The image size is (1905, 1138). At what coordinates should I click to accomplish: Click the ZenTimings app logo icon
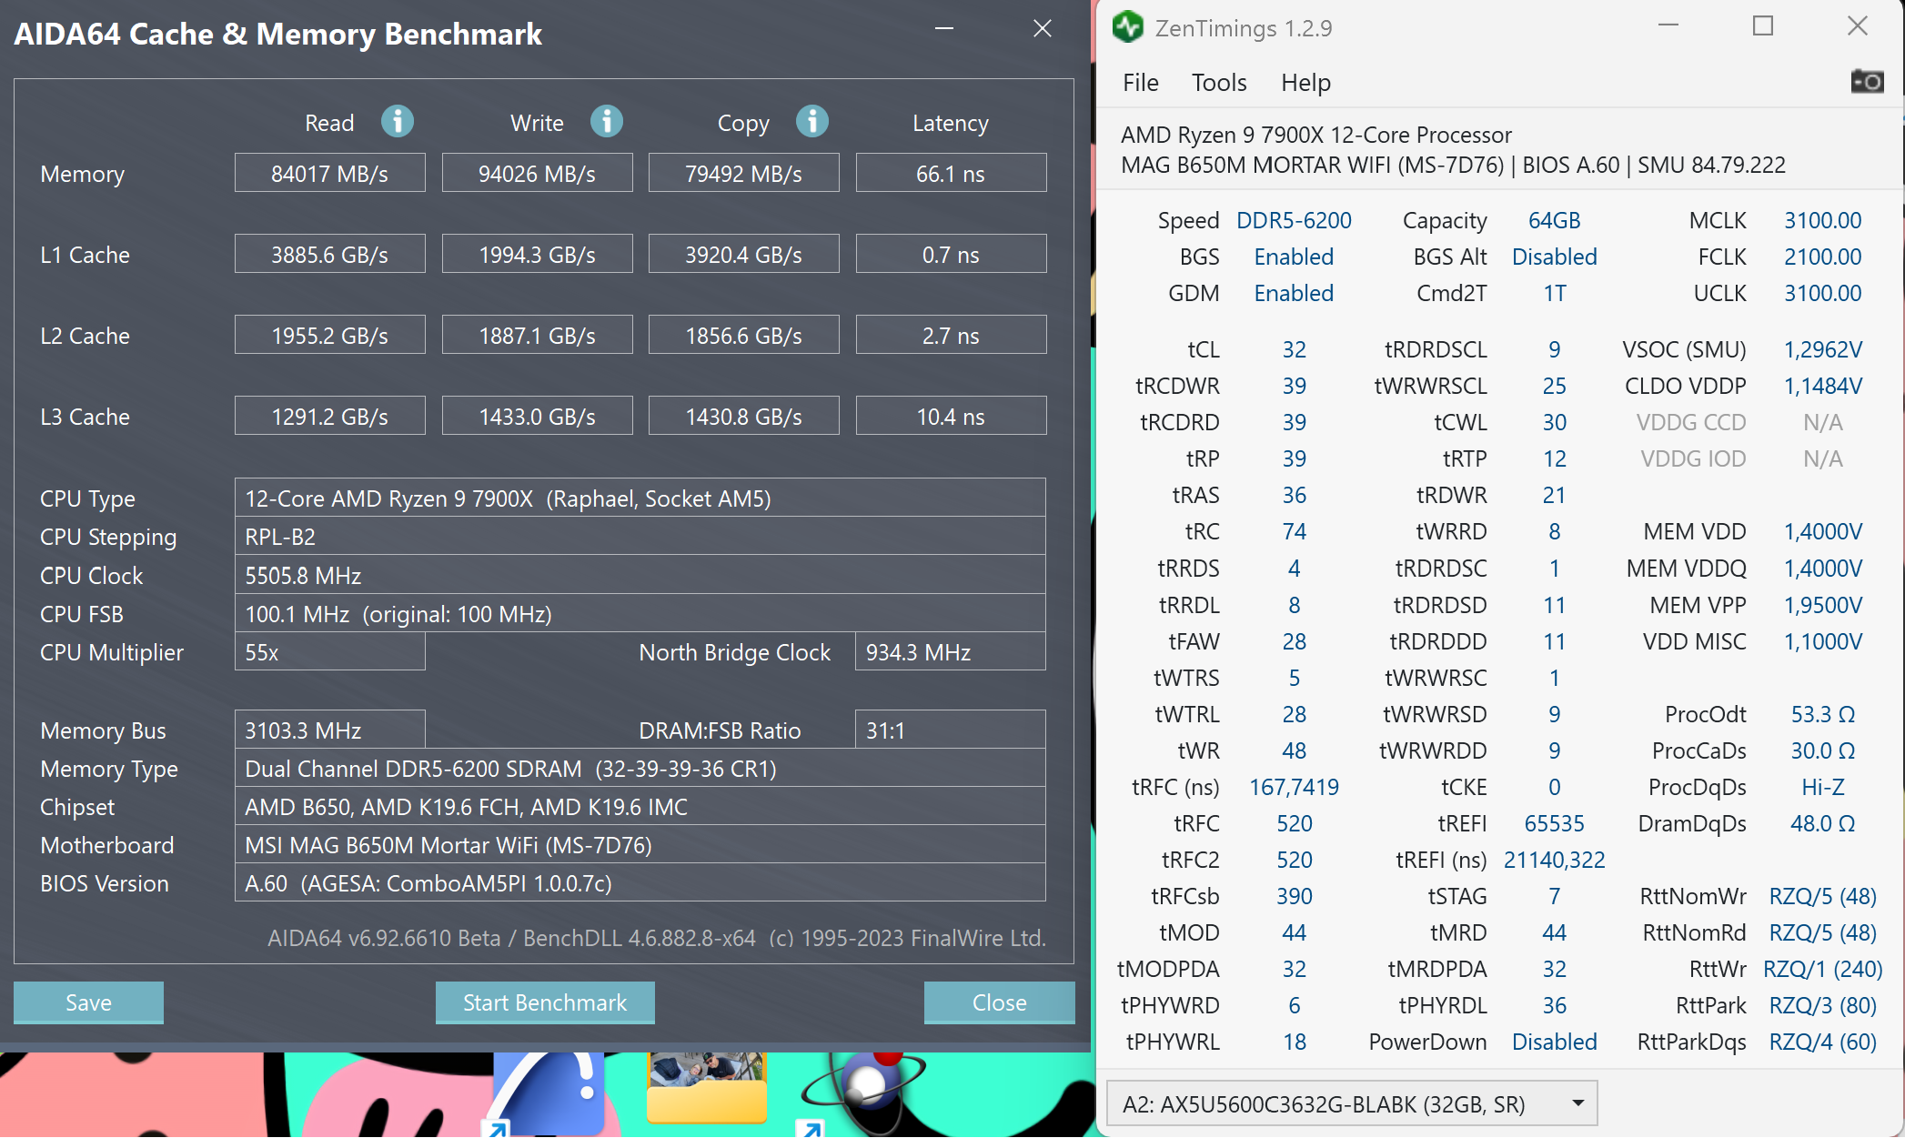[x=1128, y=27]
